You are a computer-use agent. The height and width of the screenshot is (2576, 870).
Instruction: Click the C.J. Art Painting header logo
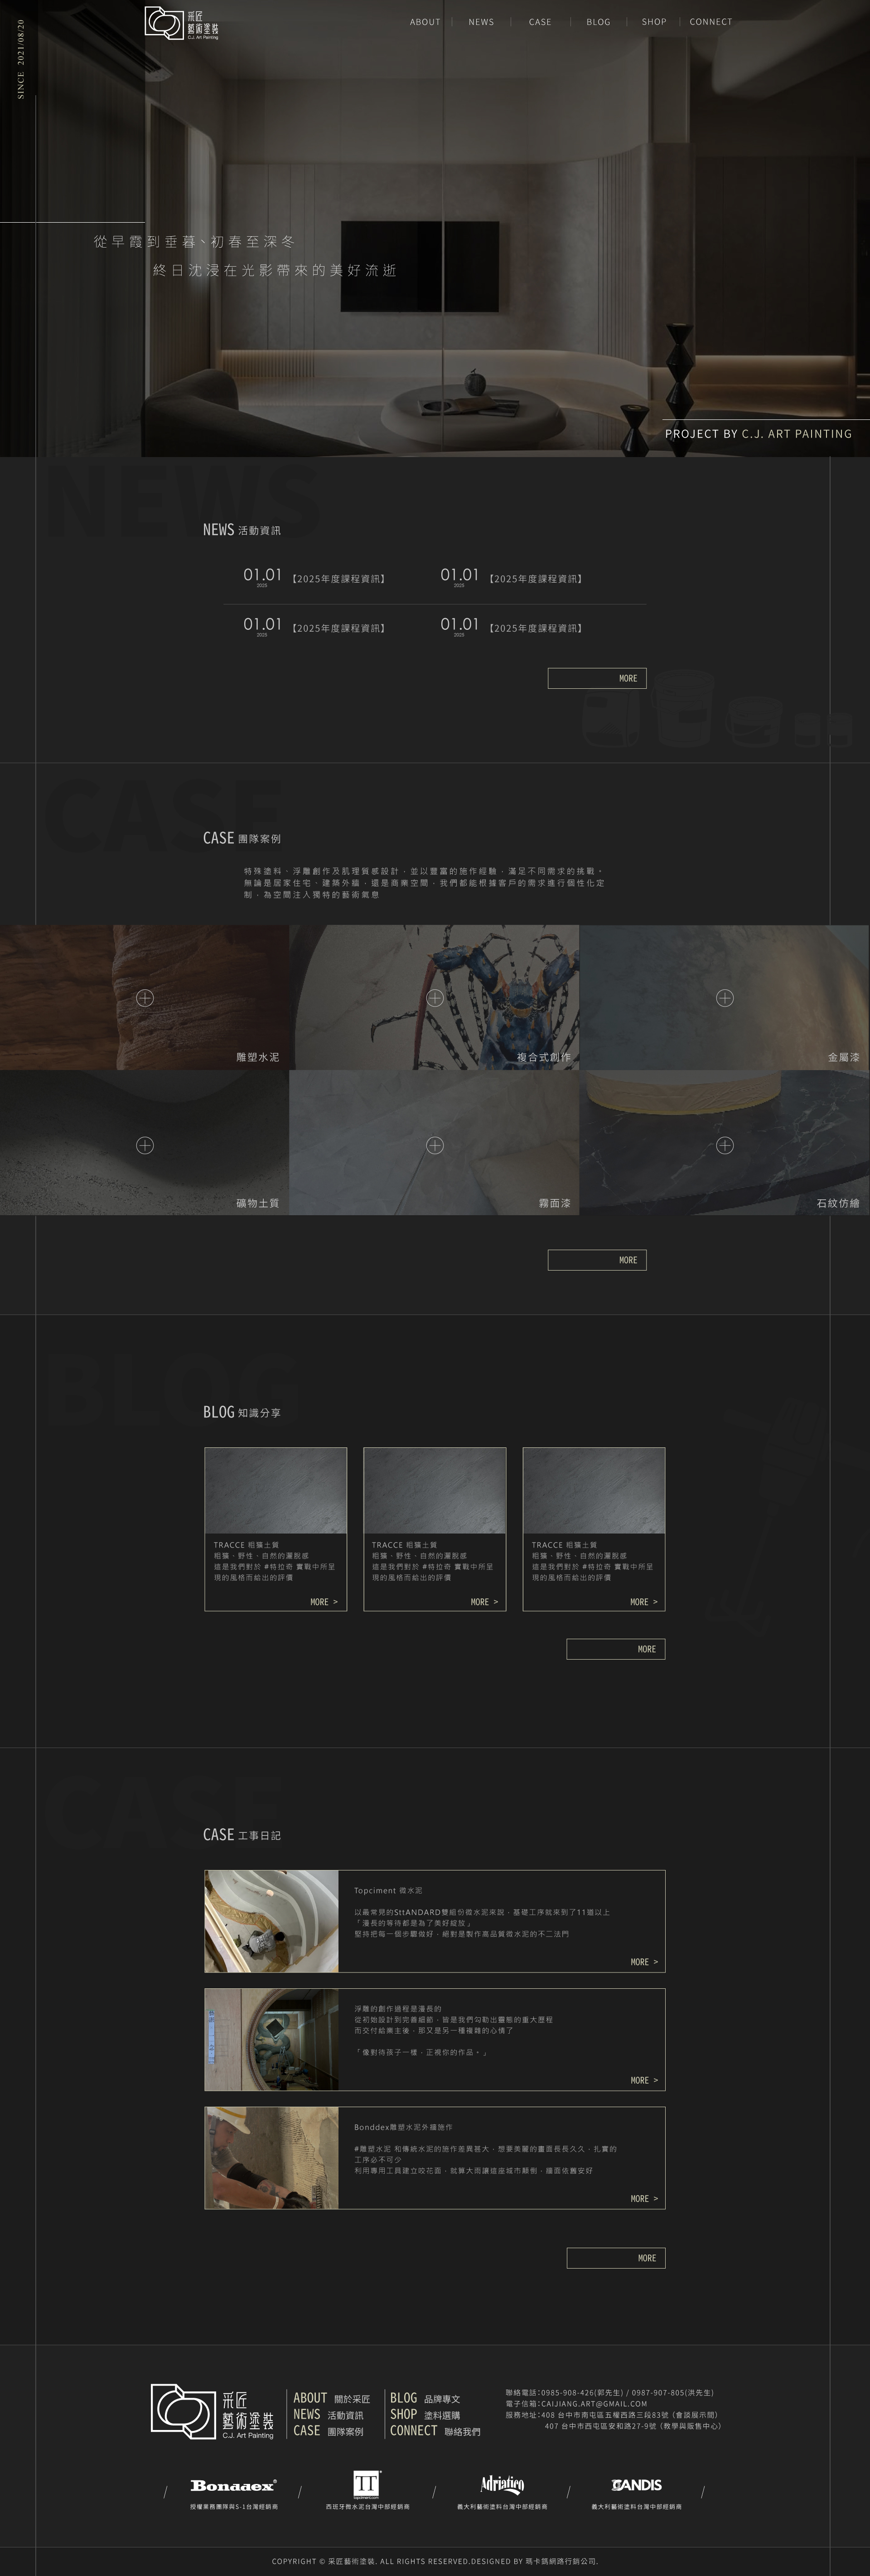coord(181,22)
